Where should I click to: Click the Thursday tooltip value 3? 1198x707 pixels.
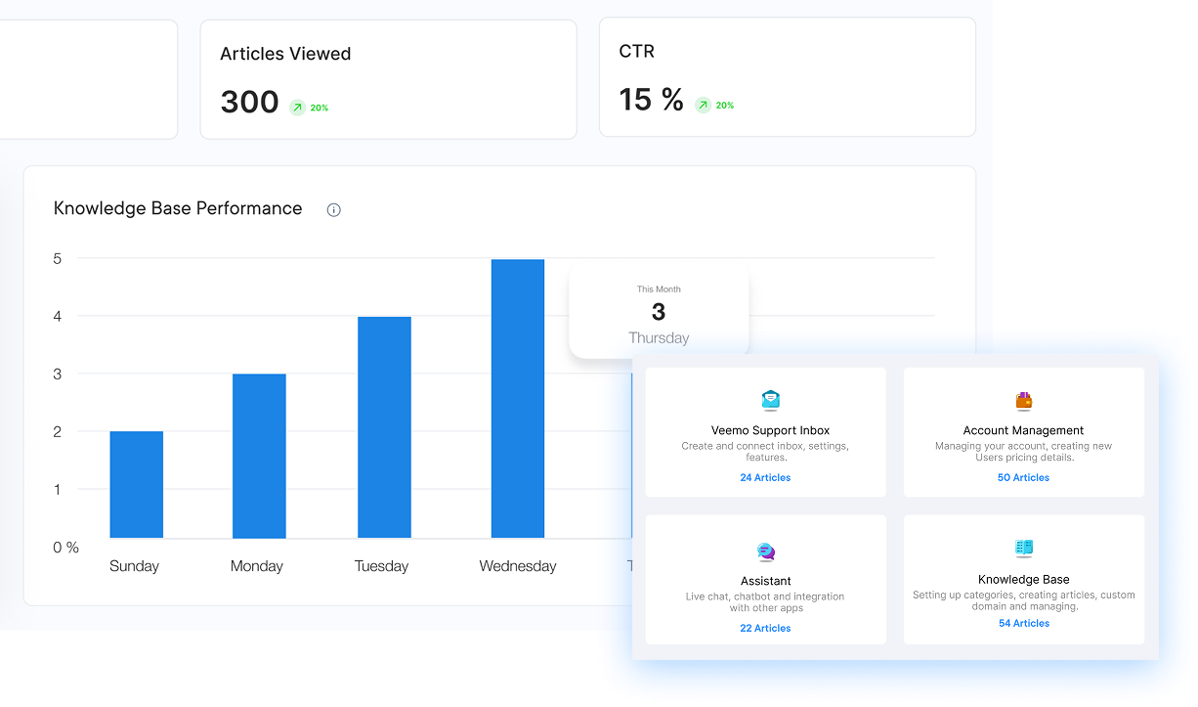point(659,312)
